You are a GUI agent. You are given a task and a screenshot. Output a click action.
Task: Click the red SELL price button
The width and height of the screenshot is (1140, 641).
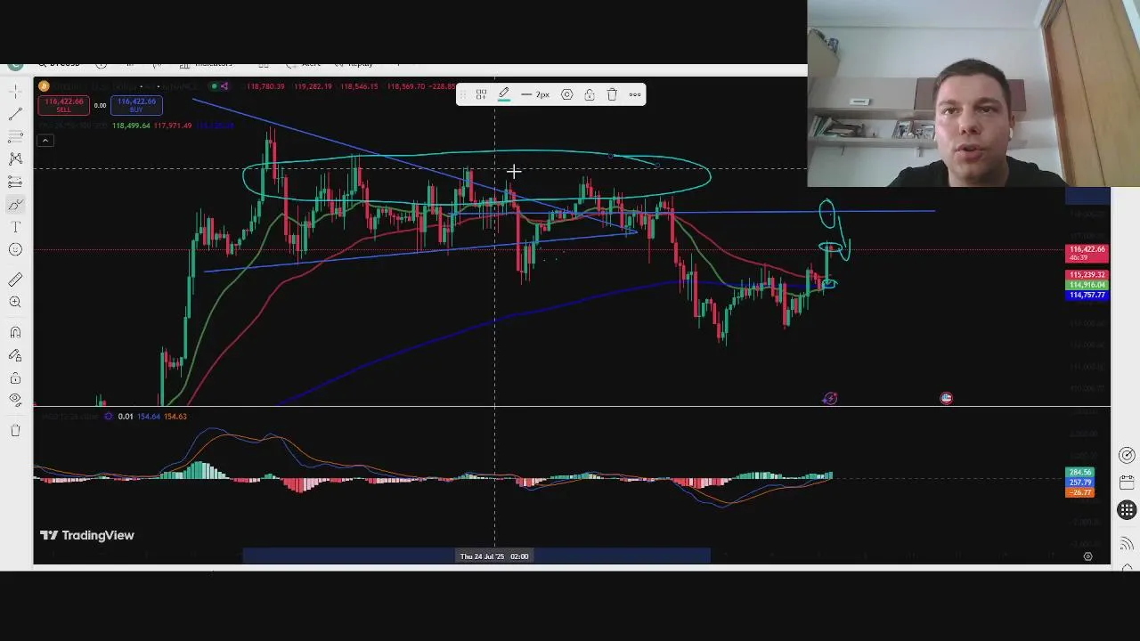tap(63, 105)
